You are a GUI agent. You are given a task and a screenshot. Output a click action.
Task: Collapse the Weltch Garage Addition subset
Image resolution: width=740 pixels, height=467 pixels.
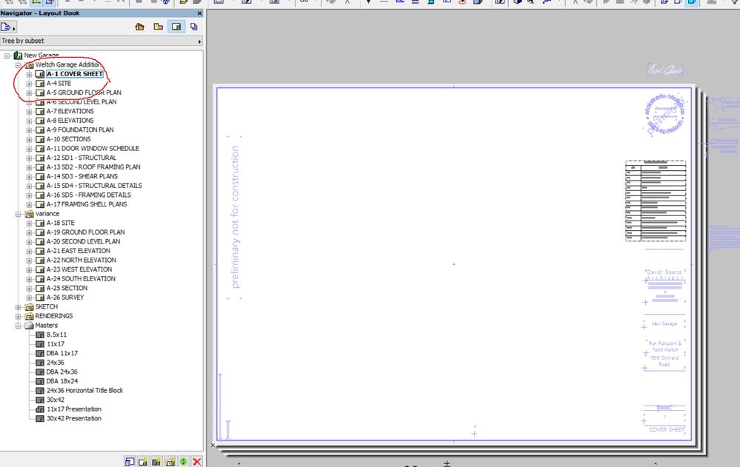pos(17,64)
